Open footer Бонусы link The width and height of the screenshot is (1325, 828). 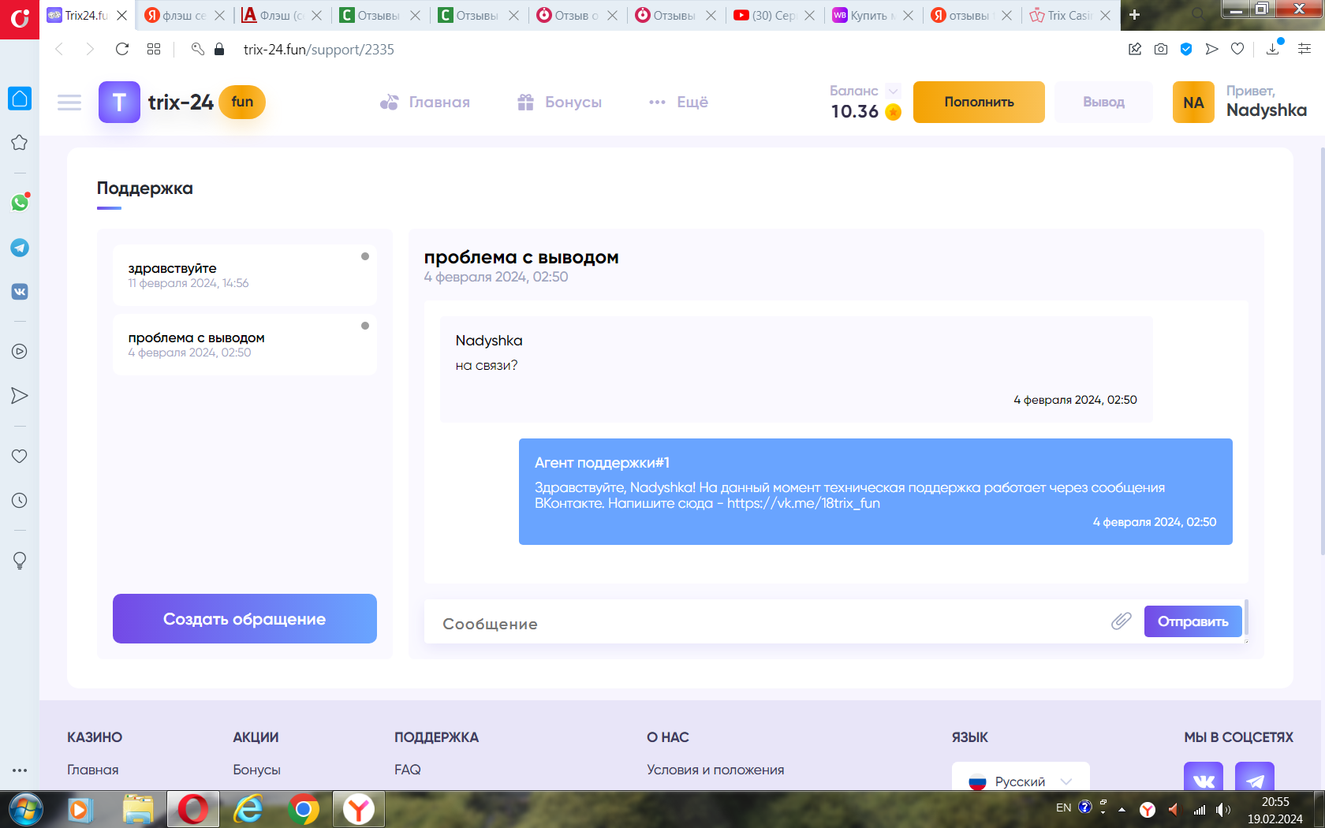[x=256, y=770]
